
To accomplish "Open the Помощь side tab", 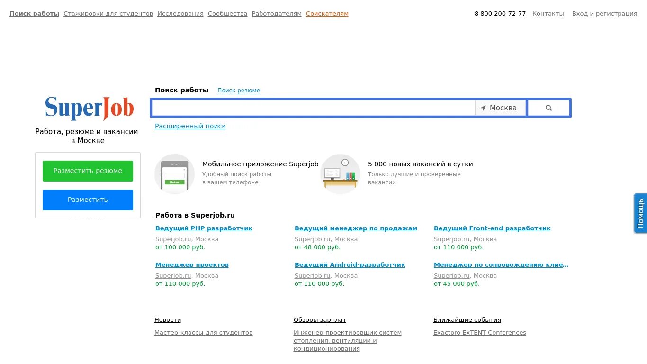I will pos(640,213).
